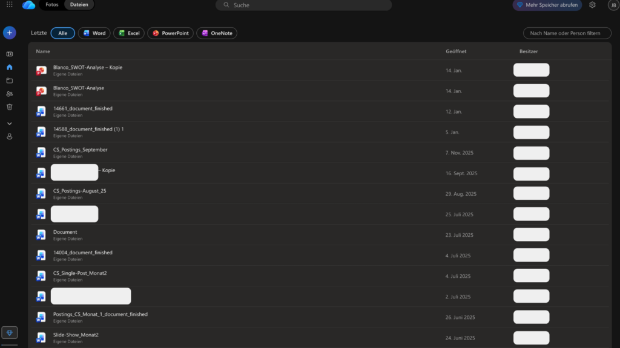Image resolution: width=620 pixels, height=348 pixels.
Task: Filter the list by Word documents
Action: (x=94, y=33)
